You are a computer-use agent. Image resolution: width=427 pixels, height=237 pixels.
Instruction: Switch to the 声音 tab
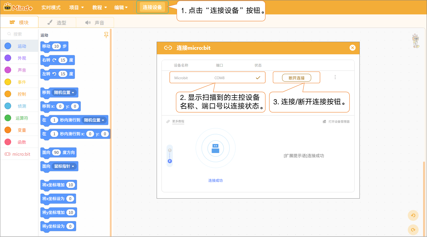[x=95, y=22]
